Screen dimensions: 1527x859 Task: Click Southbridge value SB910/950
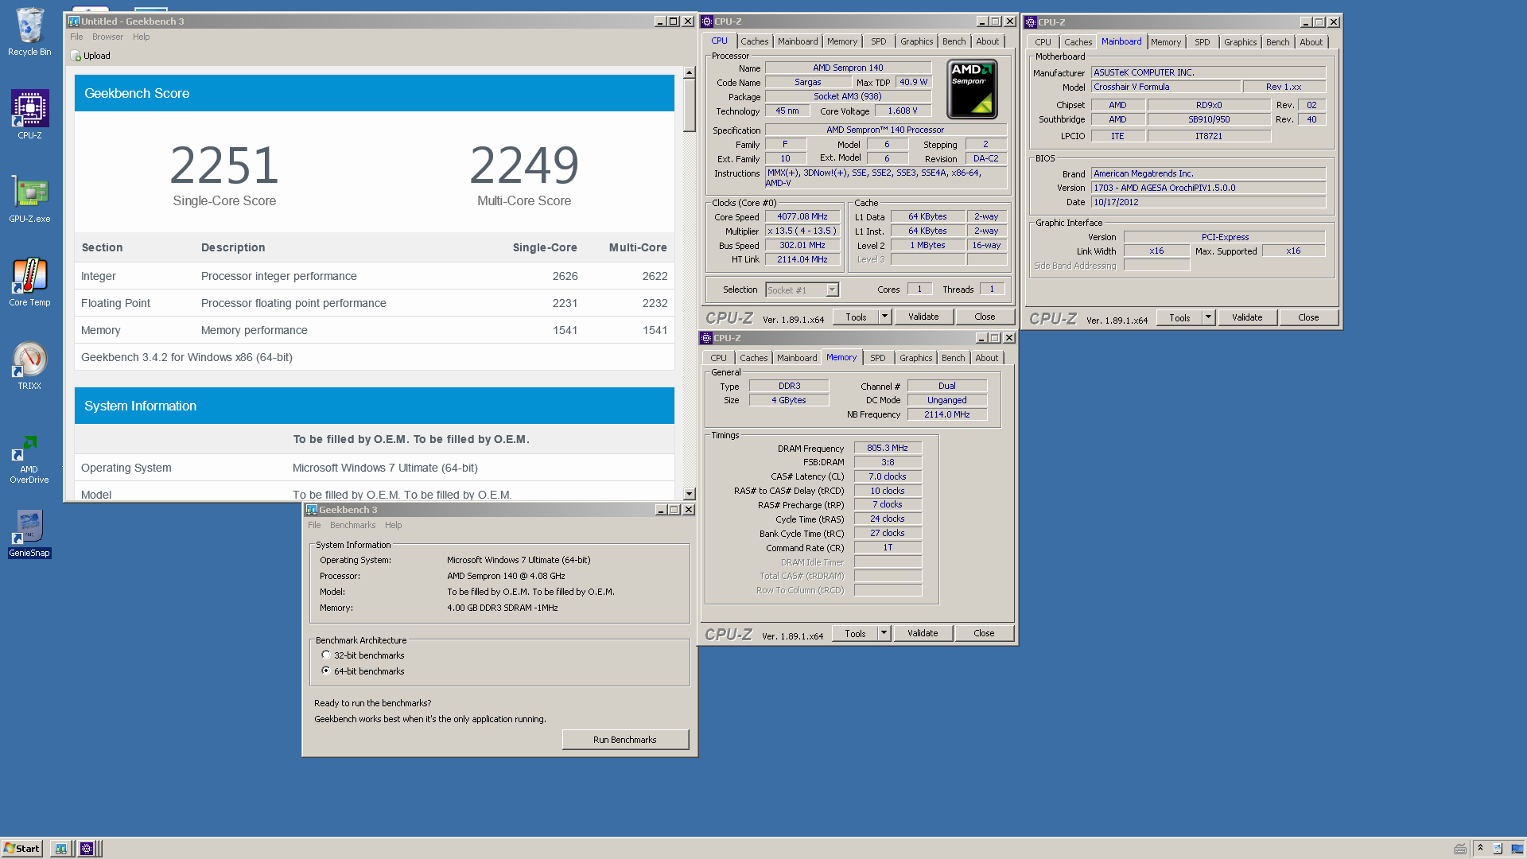1209,119
